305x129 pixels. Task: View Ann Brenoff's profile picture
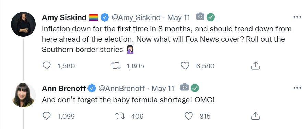point(23,95)
